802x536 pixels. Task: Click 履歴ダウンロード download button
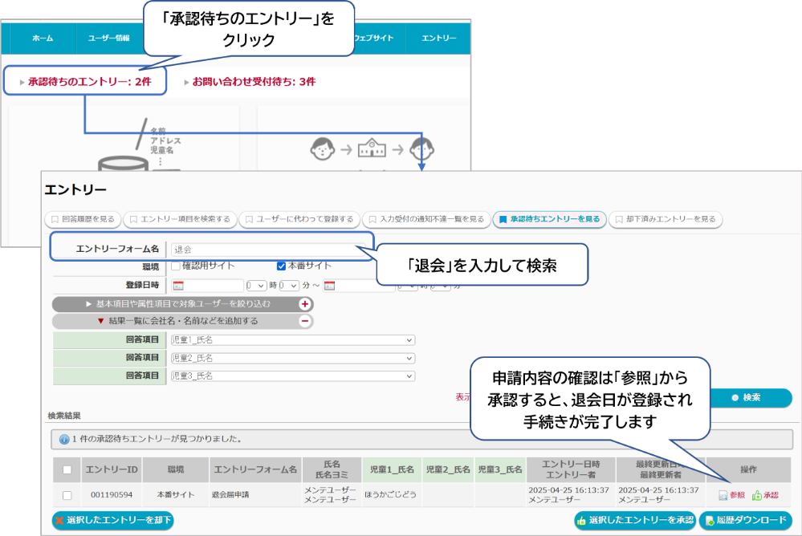coord(745,521)
